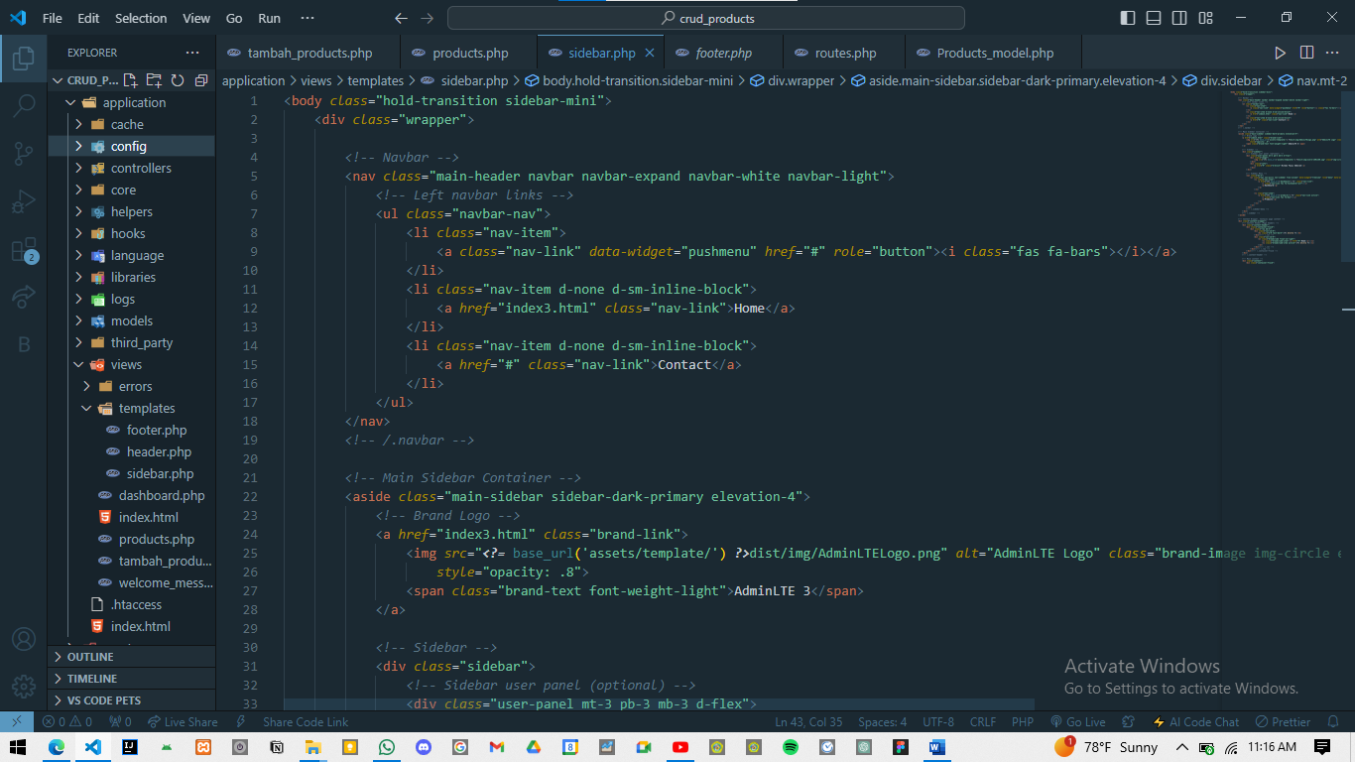Open Explorer views and more actions menu
1355x762 pixels.
[192, 53]
